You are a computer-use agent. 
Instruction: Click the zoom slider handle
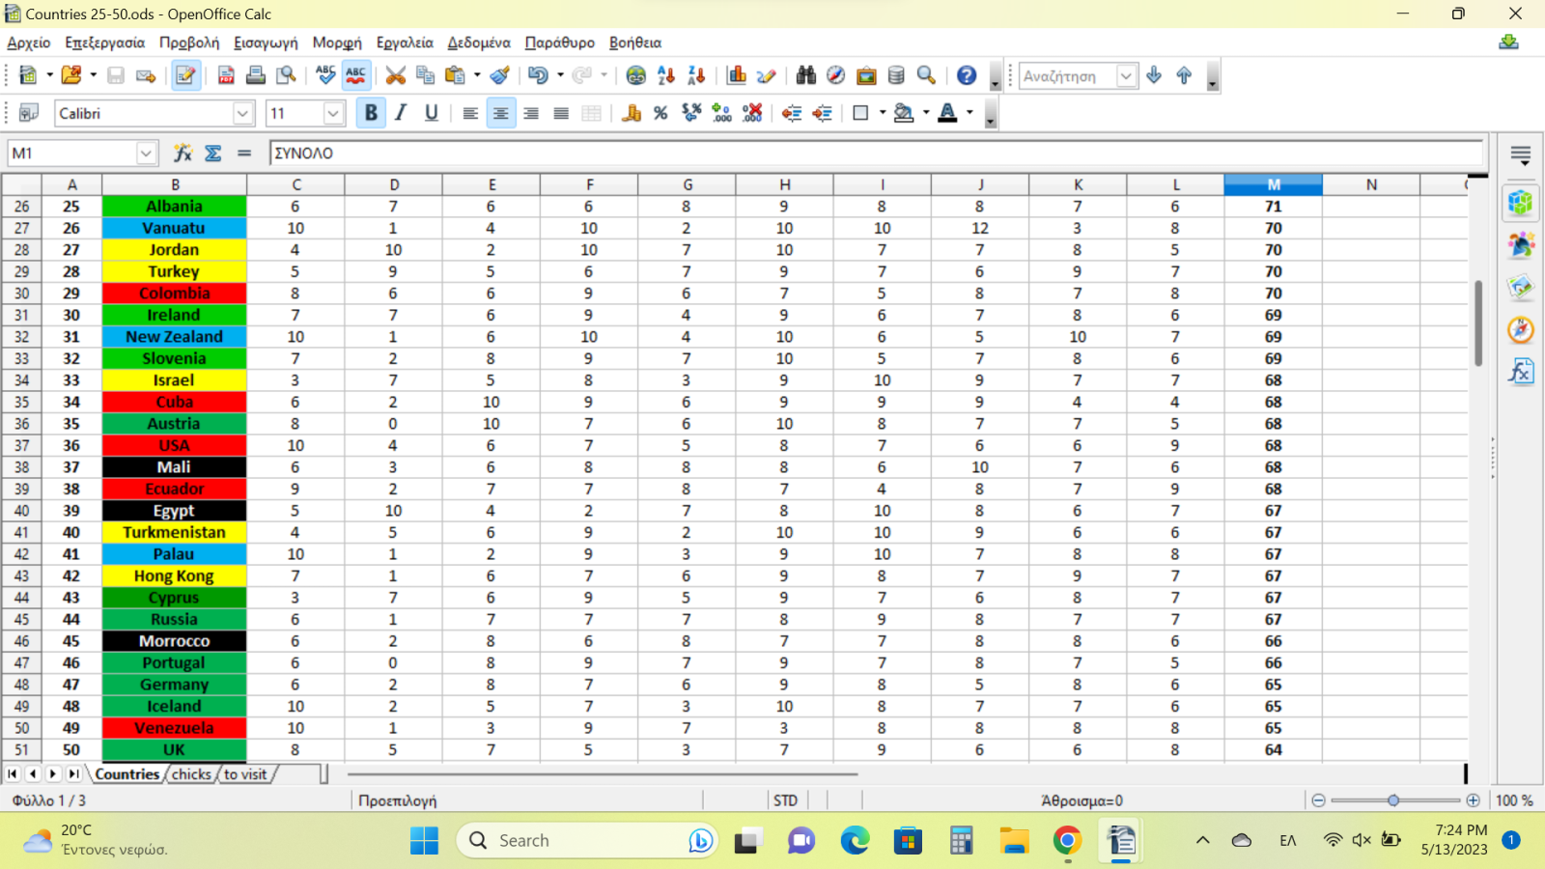(1393, 800)
